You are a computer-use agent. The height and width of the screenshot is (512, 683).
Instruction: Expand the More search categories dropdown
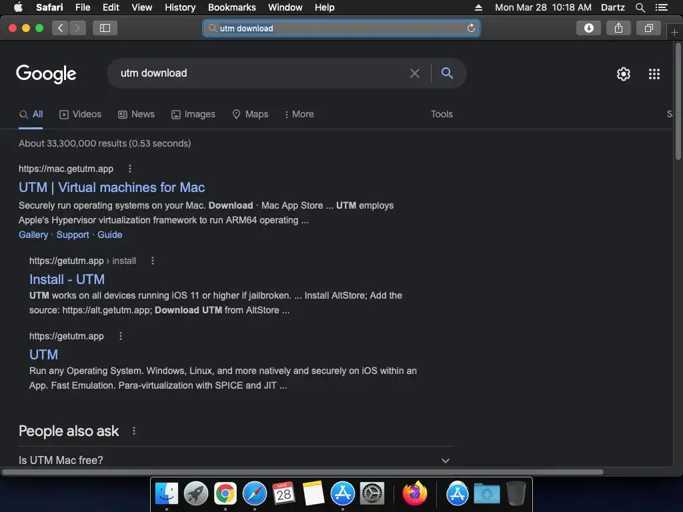299,114
